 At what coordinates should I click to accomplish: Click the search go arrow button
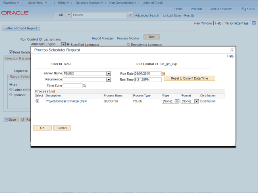[130, 15]
